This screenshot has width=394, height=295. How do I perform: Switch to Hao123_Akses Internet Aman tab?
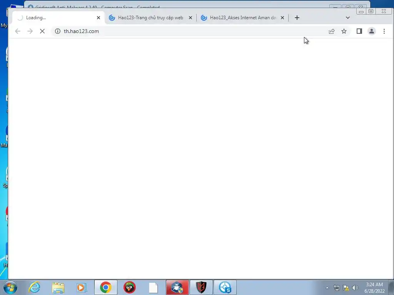pos(243,18)
